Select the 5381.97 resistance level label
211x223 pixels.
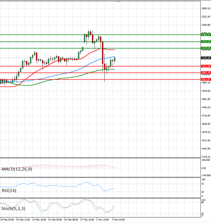coord(206,35)
